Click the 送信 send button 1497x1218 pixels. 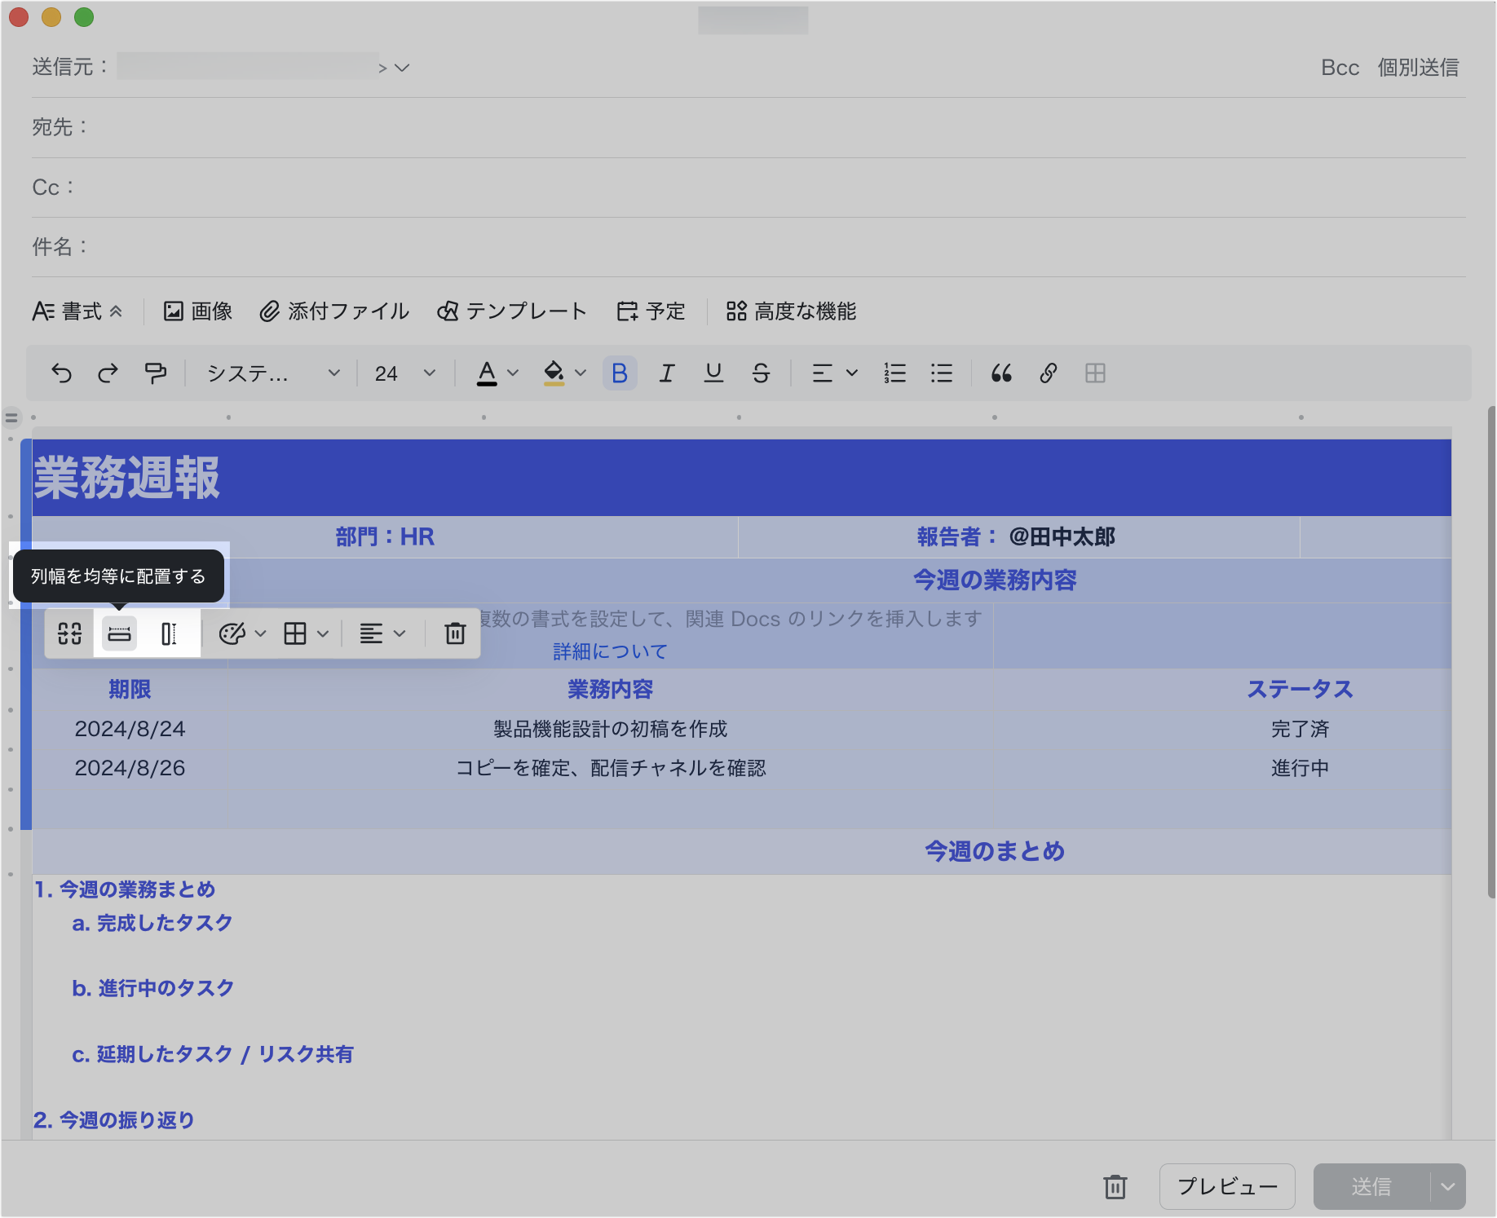point(1371,1187)
